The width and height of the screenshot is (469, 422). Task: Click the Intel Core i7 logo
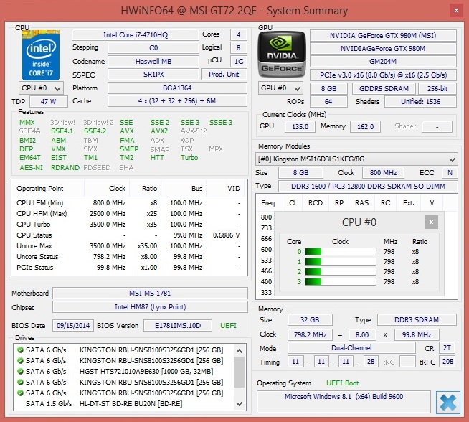[41, 55]
